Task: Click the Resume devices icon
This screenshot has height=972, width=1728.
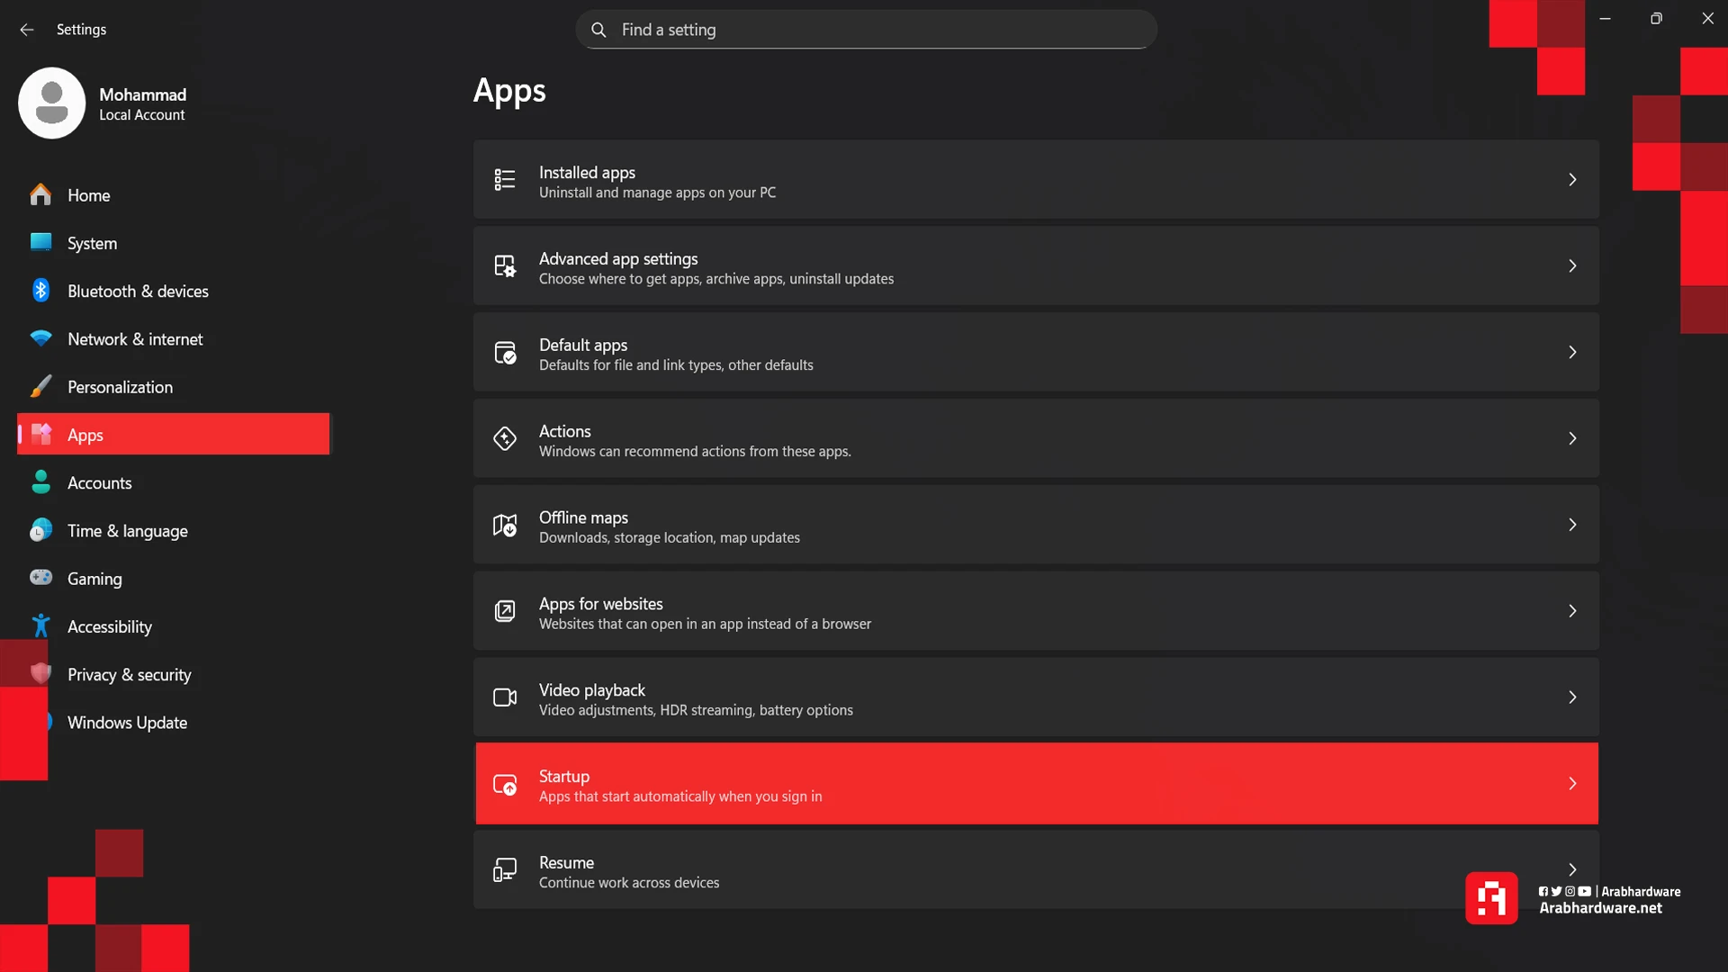Action: pos(505,870)
